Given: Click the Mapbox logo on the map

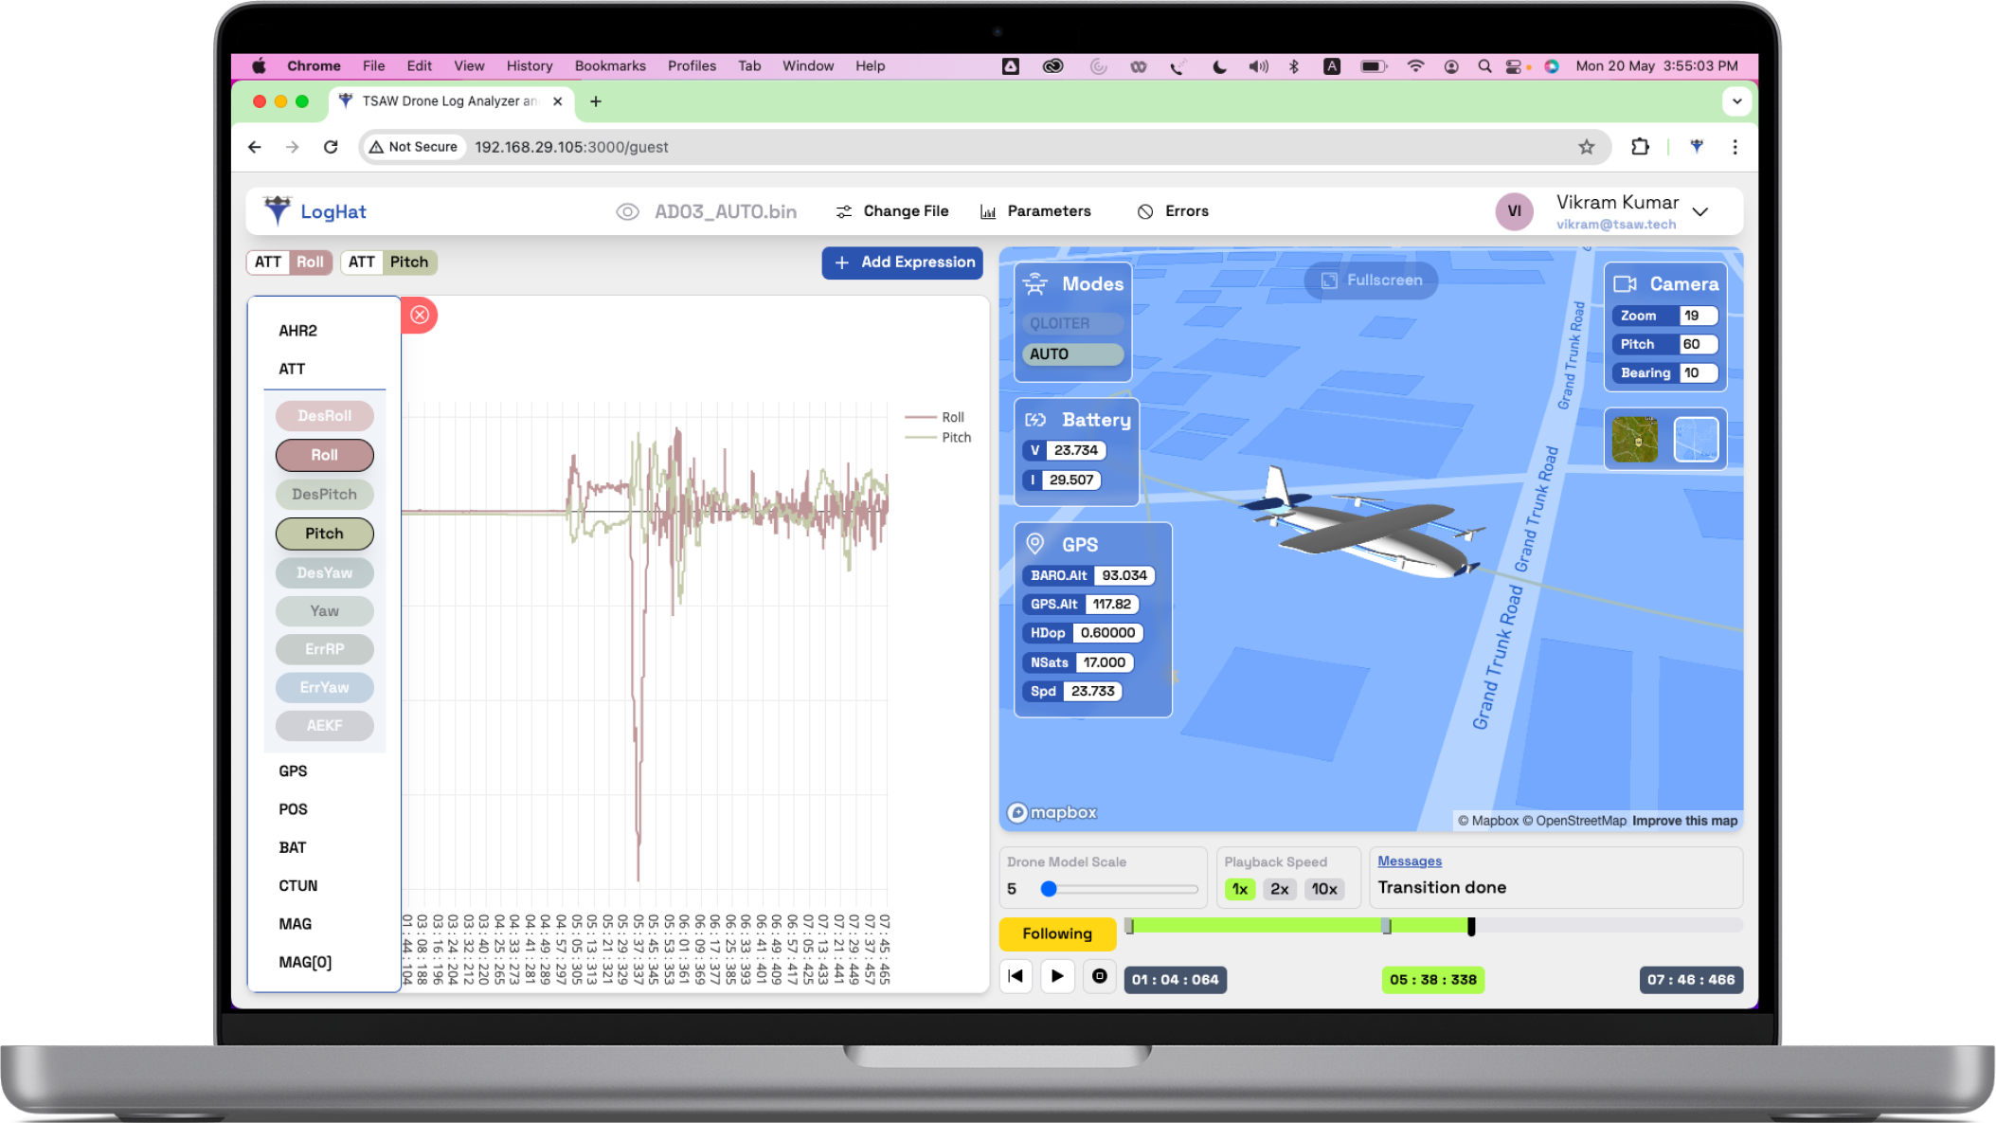Looking at the screenshot, I should coord(1052,812).
